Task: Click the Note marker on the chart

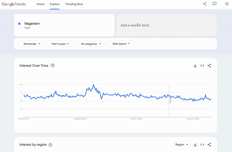Action: pyautogui.click(x=170, y=101)
